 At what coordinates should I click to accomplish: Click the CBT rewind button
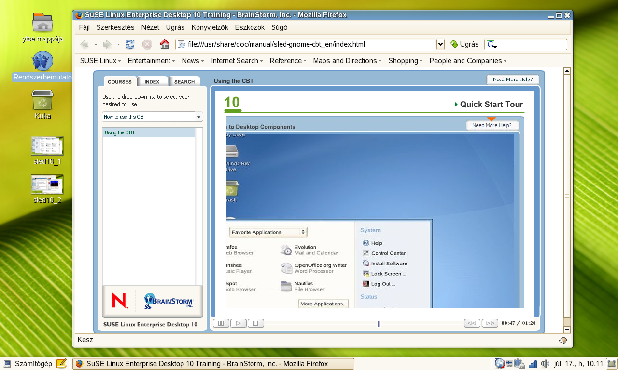click(472, 323)
